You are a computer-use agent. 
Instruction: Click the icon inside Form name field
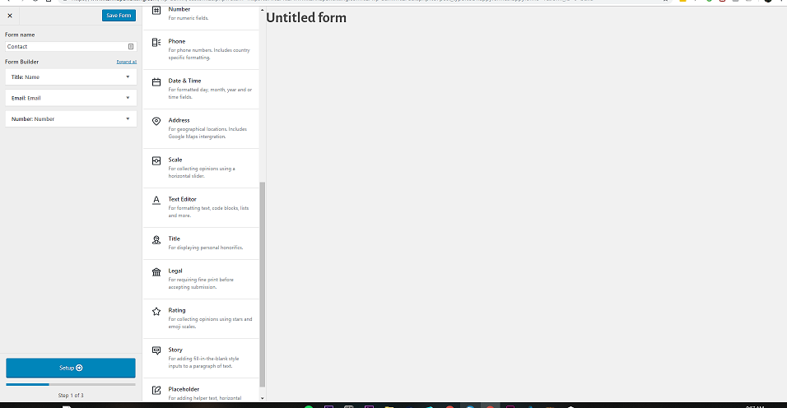[x=131, y=47]
